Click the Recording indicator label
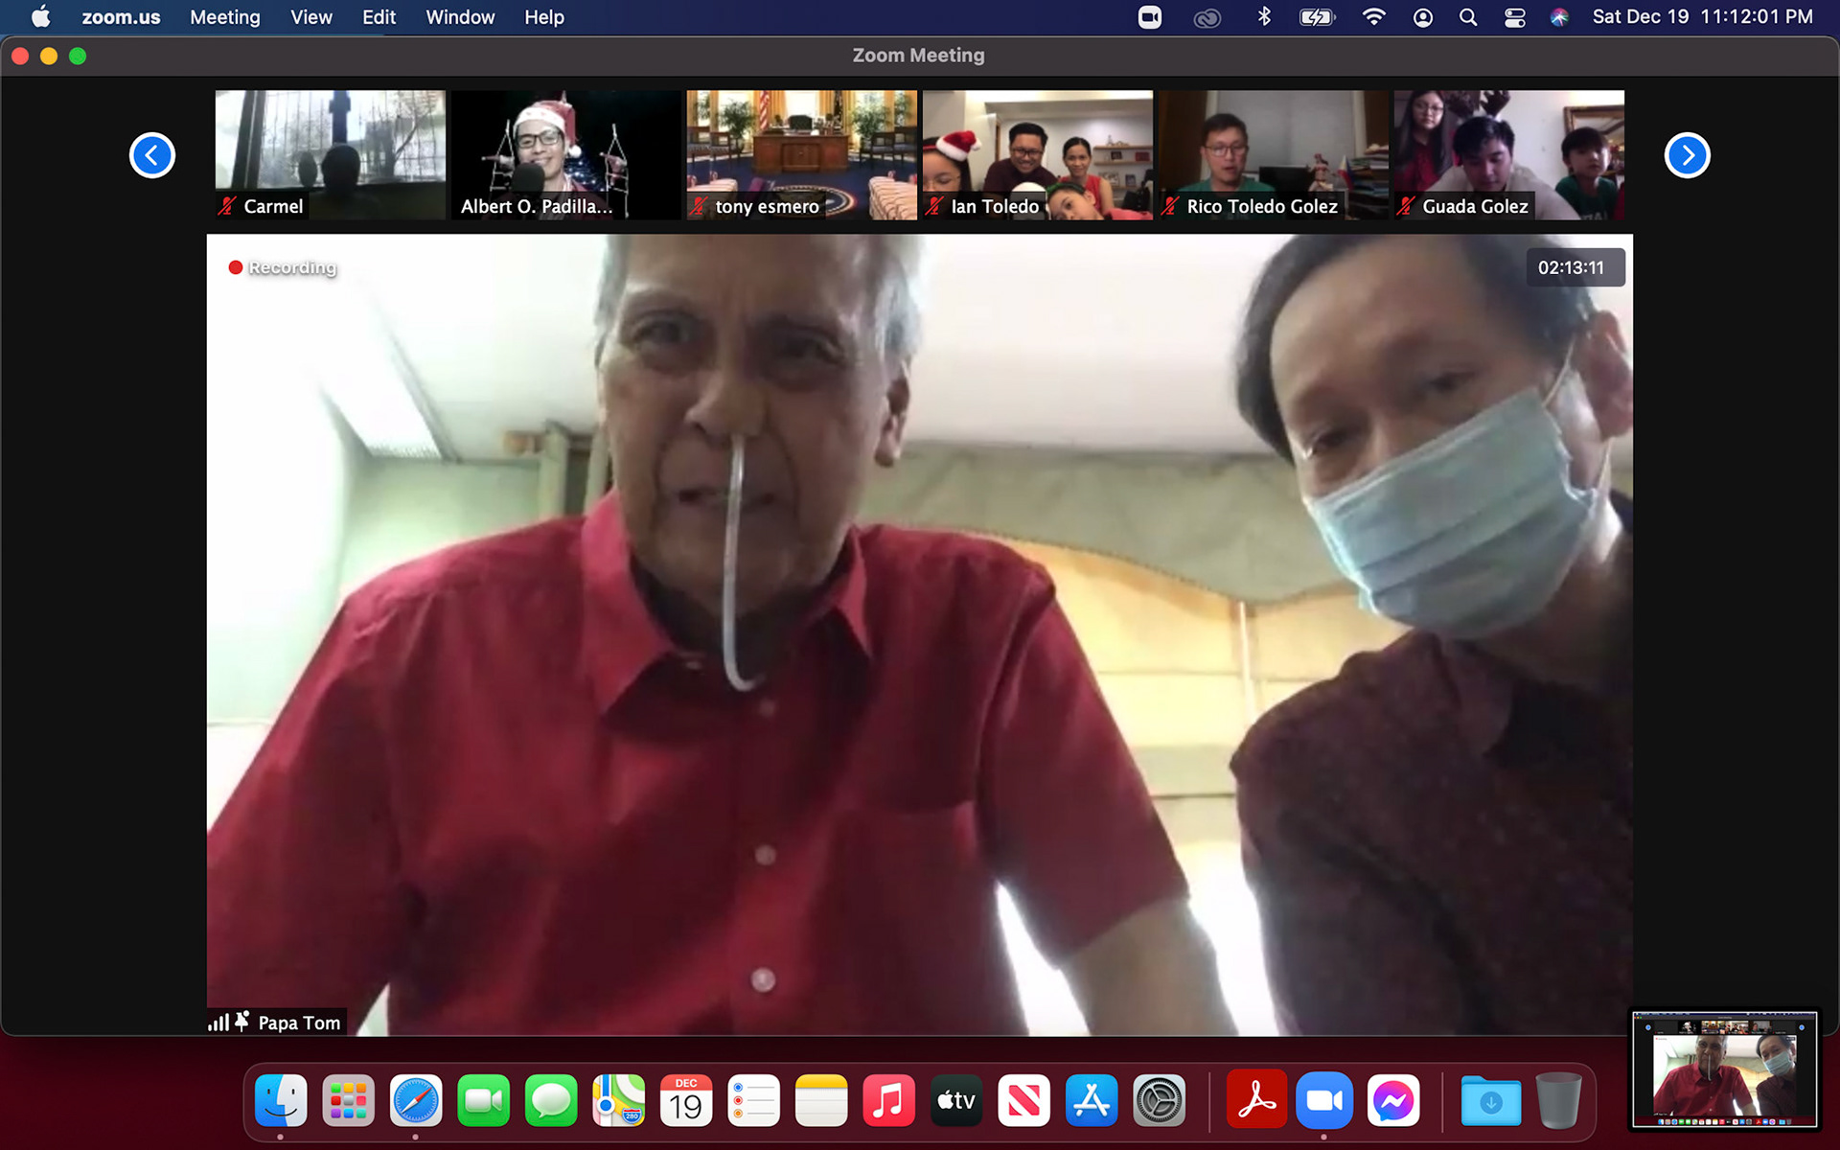The image size is (1840, 1150). point(291,267)
